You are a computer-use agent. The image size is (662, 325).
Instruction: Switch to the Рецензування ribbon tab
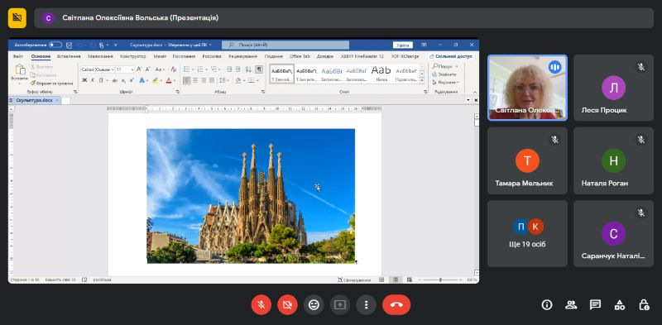click(242, 56)
